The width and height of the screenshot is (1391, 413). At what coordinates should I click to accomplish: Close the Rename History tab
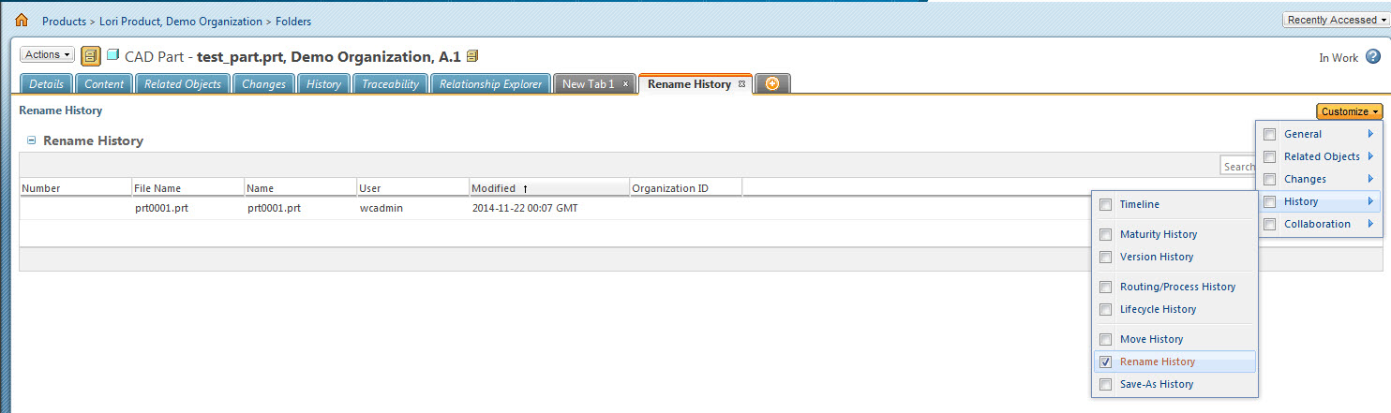point(741,84)
